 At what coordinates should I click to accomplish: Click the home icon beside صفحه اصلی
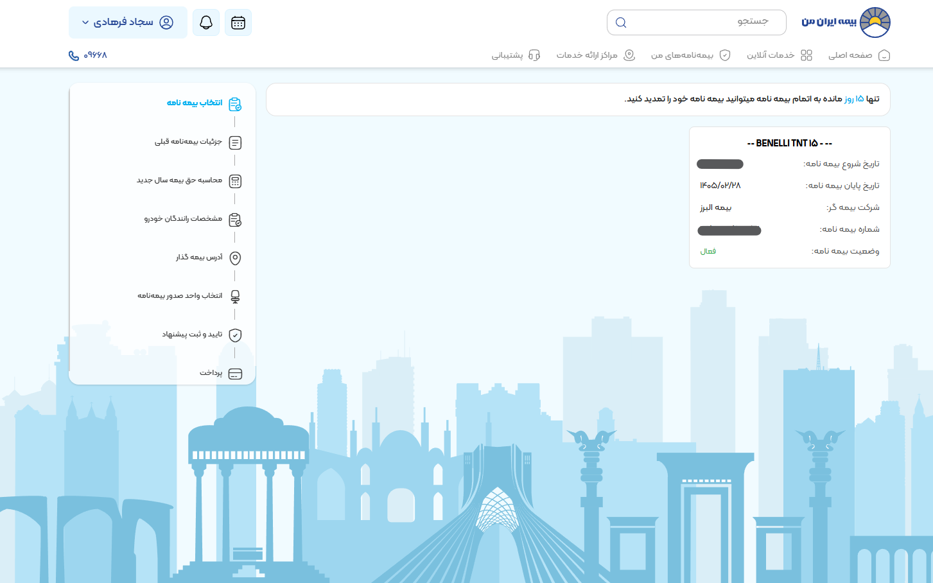point(885,55)
